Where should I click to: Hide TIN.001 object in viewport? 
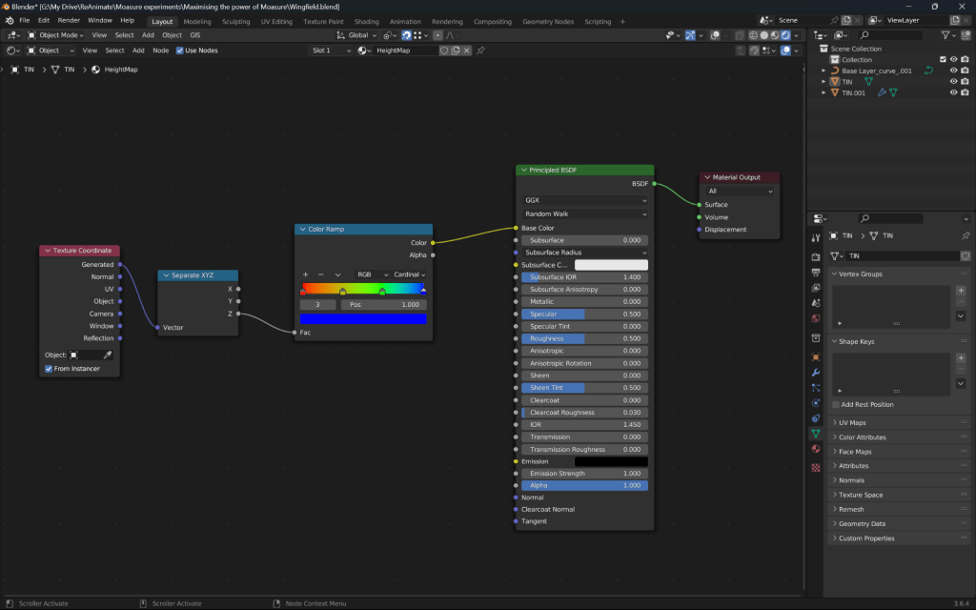coord(953,93)
